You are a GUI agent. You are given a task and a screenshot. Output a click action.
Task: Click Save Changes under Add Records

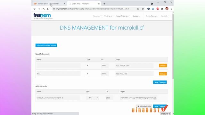[160, 106]
